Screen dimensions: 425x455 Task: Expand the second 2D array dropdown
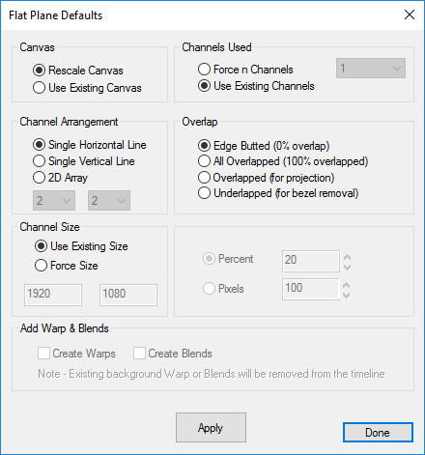pyautogui.click(x=109, y=200)
